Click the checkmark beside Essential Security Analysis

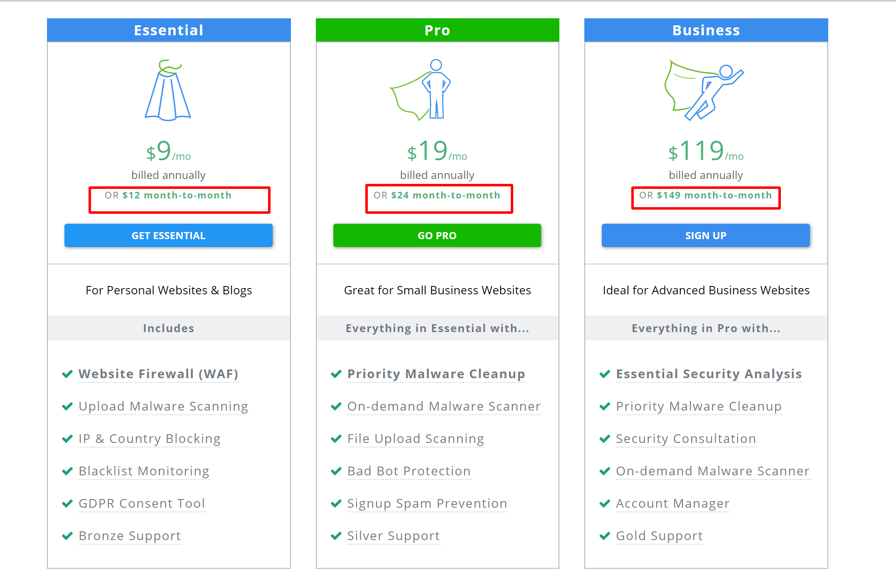(x=604, y=374)
